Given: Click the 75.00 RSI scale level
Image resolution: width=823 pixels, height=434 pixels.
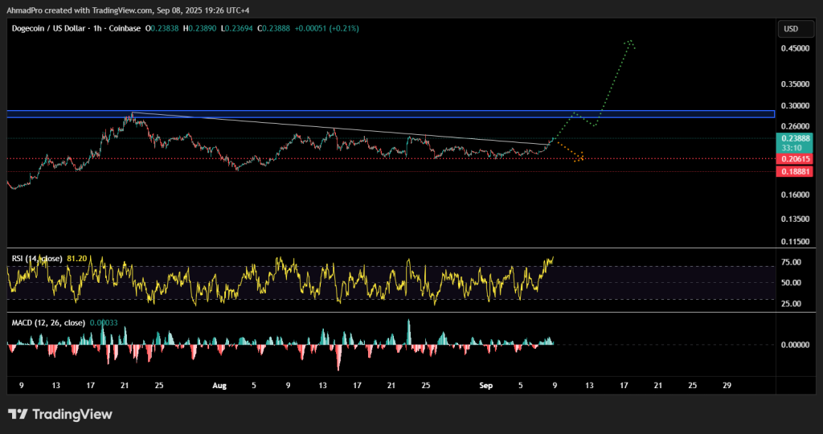Looking at the screenshot, I should tap(792, 262).
